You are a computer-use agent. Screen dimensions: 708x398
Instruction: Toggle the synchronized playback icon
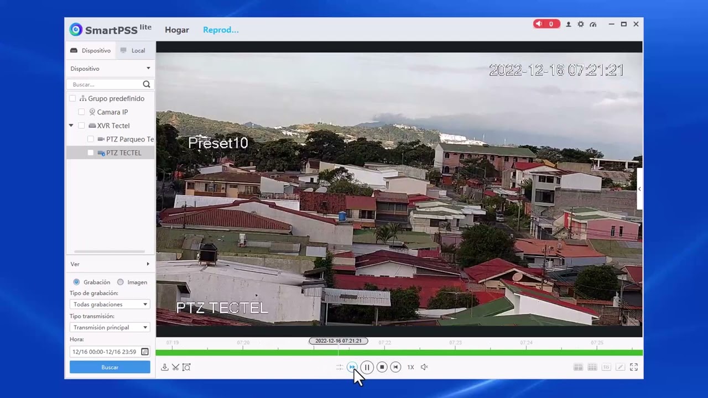coord(339,367)
